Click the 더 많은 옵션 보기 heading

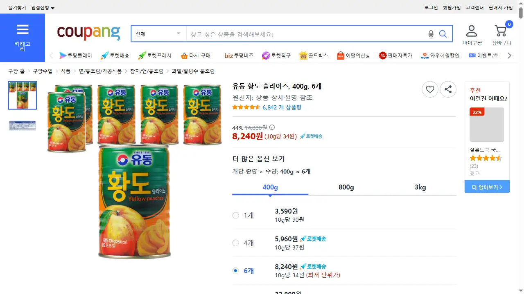258,159
